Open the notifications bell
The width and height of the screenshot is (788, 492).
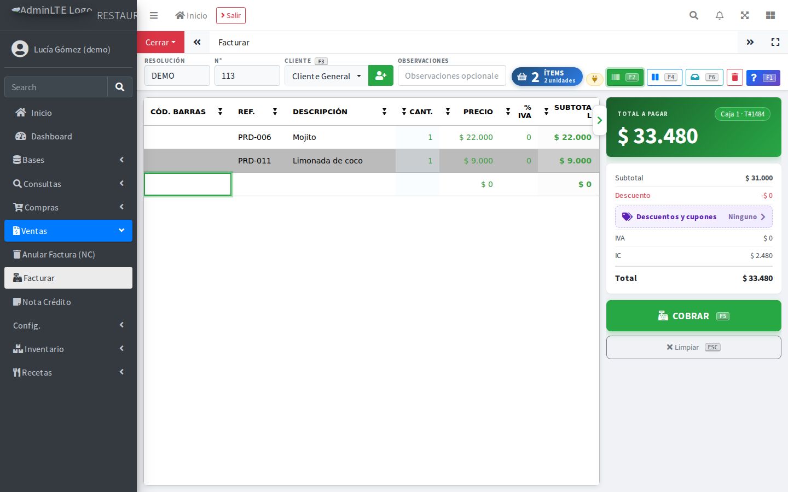pos(720,15)
